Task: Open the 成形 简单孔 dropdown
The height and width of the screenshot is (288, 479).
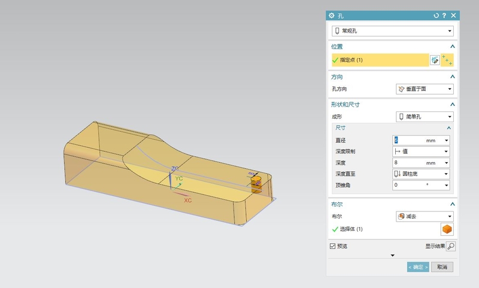Action: click(425, 117)
